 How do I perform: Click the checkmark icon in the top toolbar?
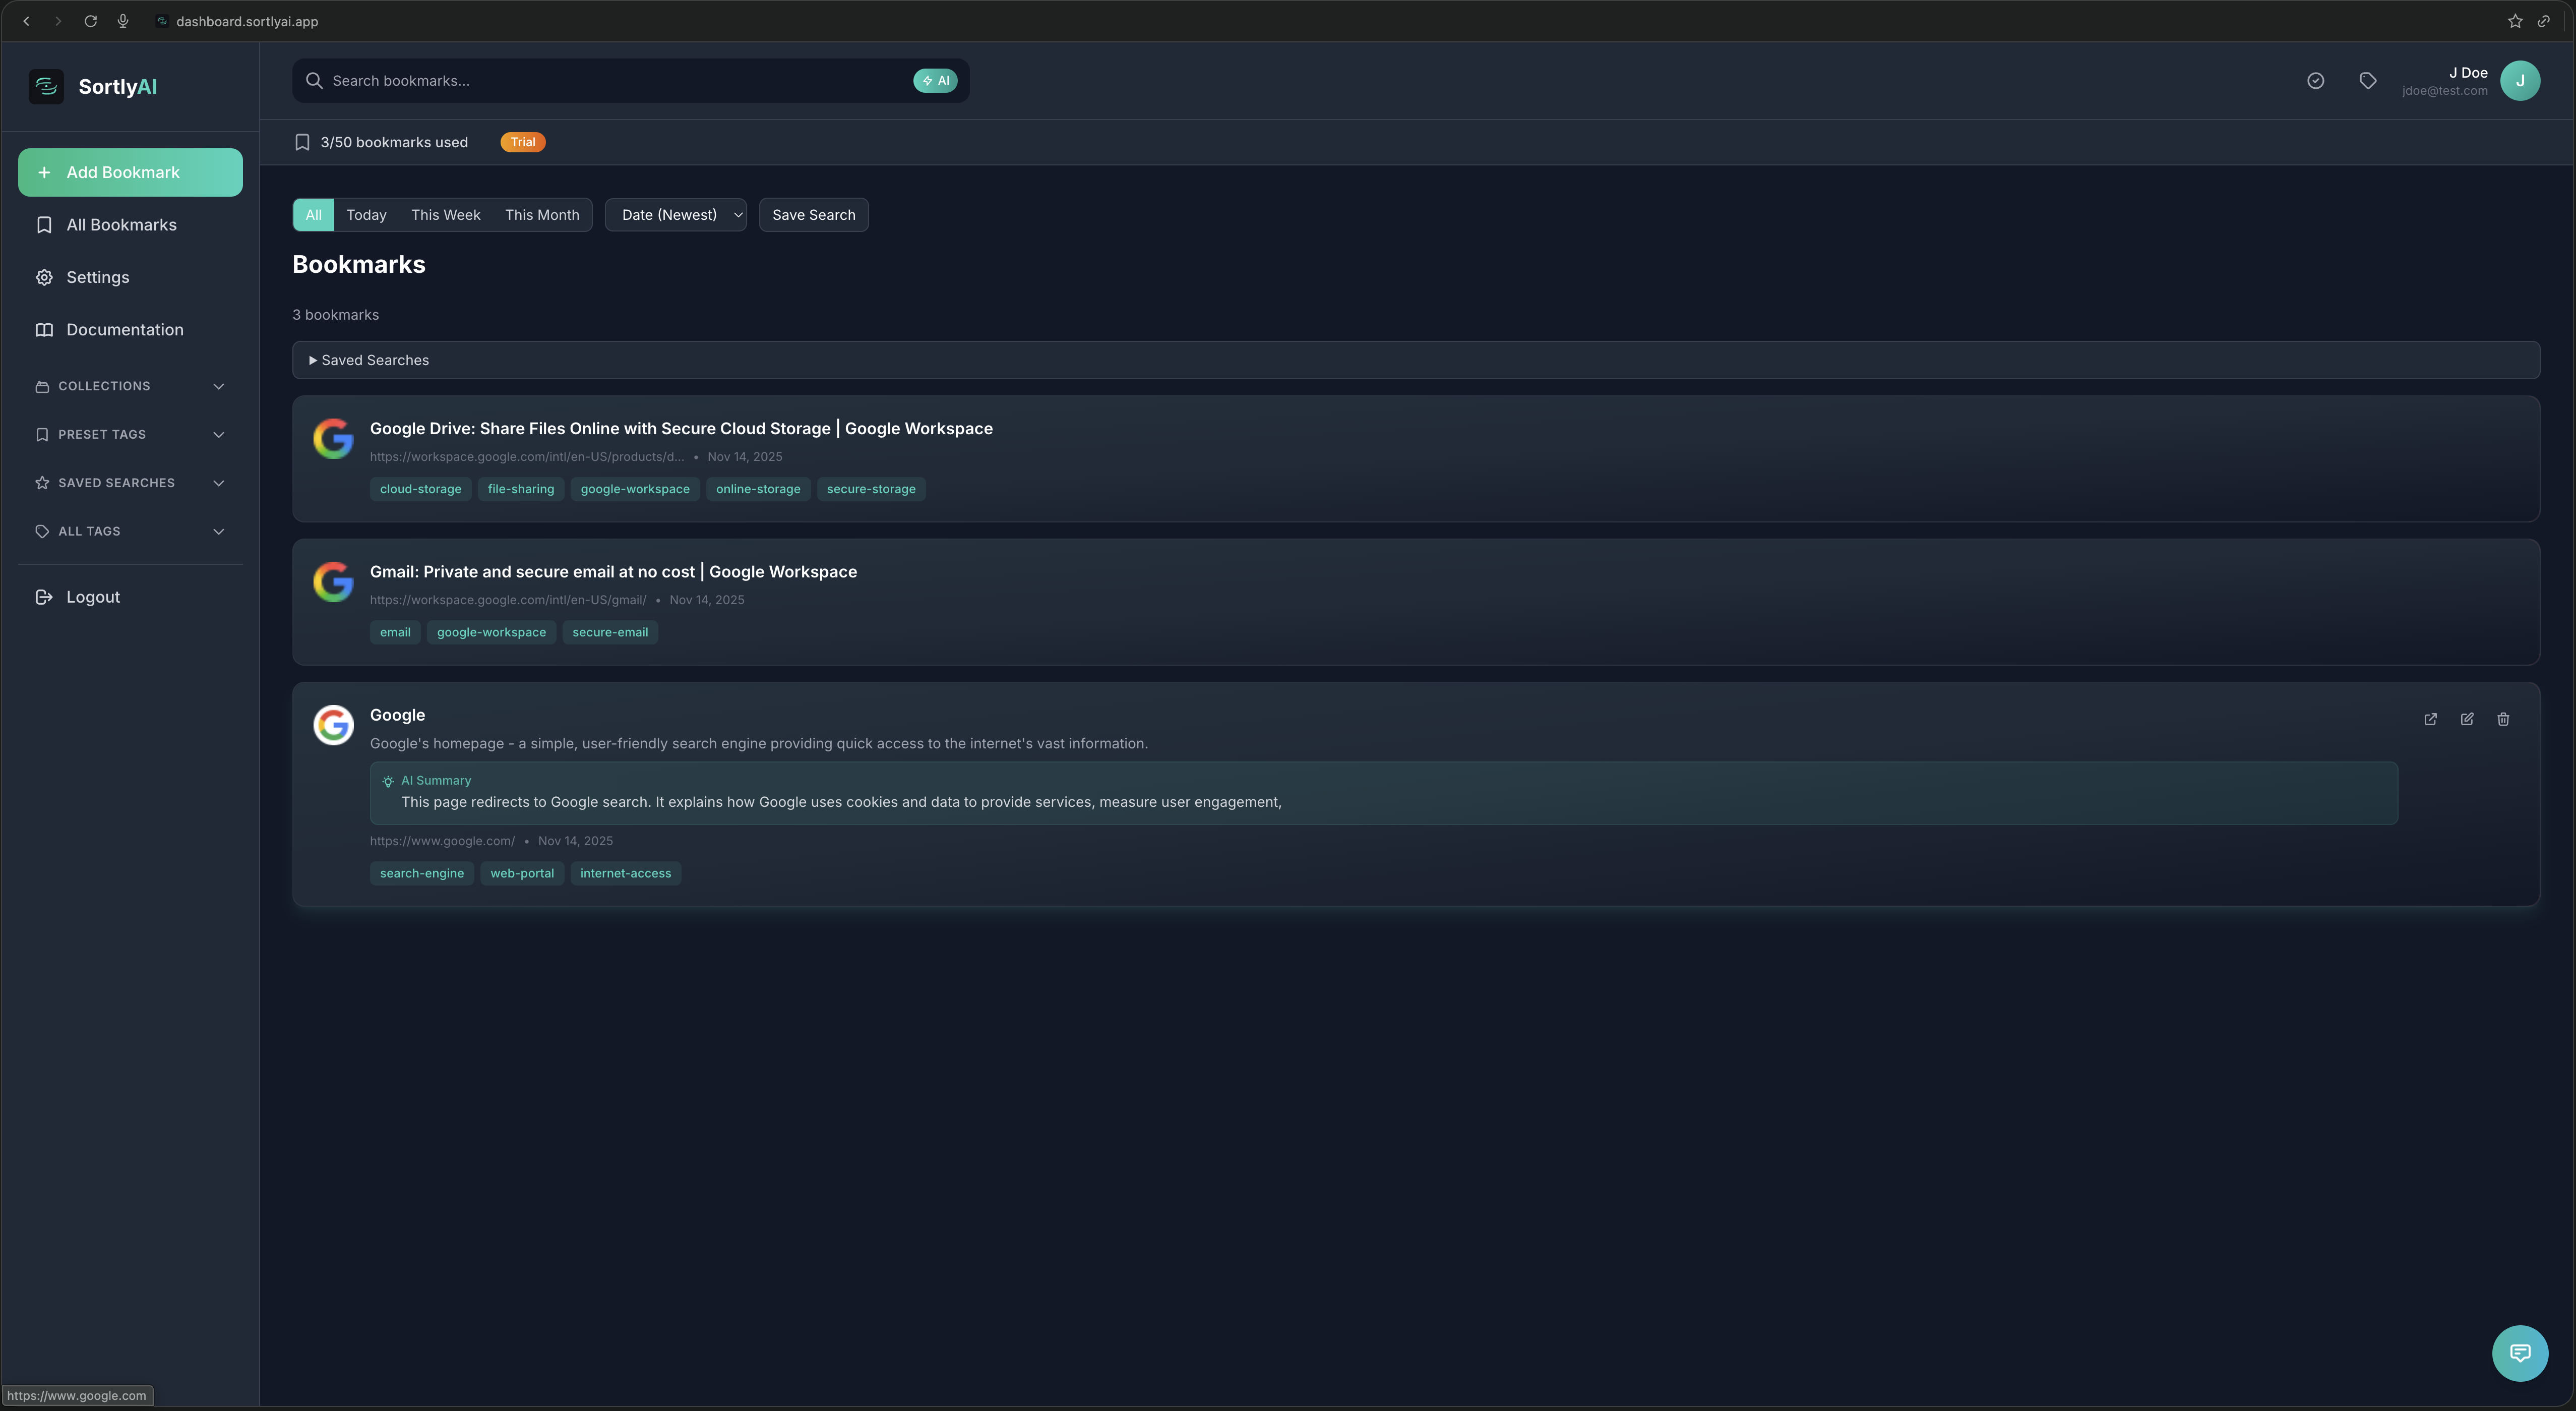coord(2315,80)
